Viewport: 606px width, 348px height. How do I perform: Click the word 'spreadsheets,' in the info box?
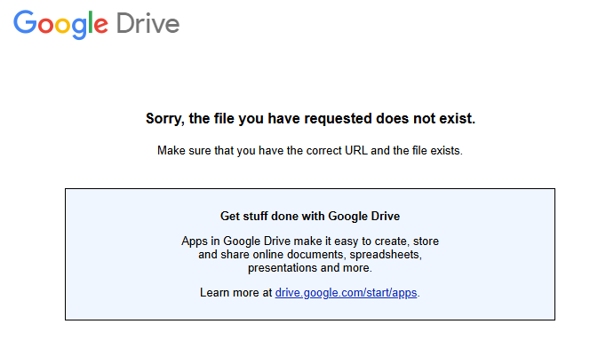[x=386, y=255]
